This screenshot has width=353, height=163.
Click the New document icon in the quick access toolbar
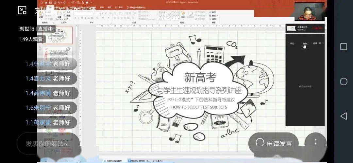coord(42,2)
